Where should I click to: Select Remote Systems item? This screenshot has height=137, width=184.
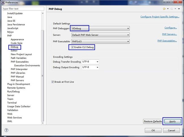click(16, 88)
